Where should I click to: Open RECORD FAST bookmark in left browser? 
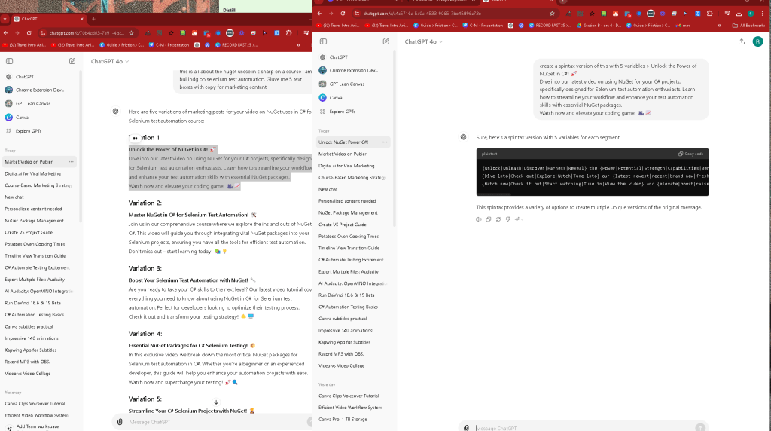point(235,45)
